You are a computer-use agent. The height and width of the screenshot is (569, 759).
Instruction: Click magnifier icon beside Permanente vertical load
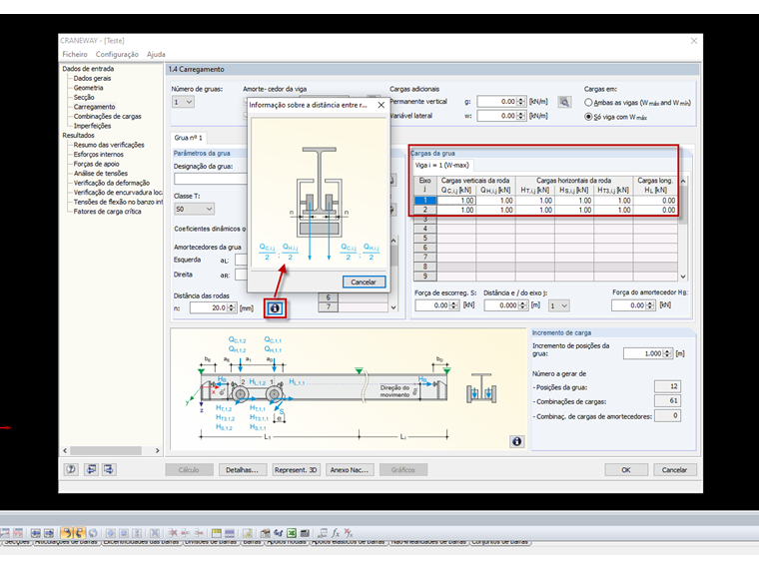pos(563,102)
